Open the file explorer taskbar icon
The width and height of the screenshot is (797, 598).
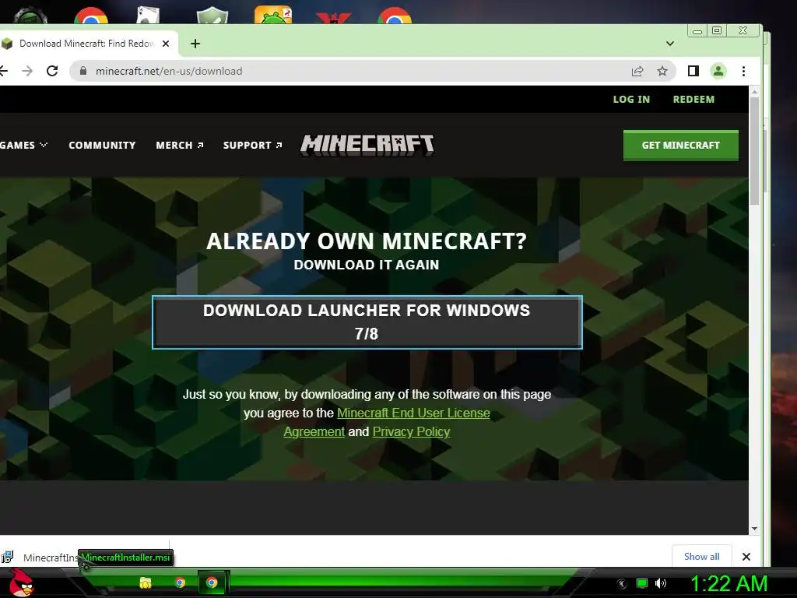point(146,582)
